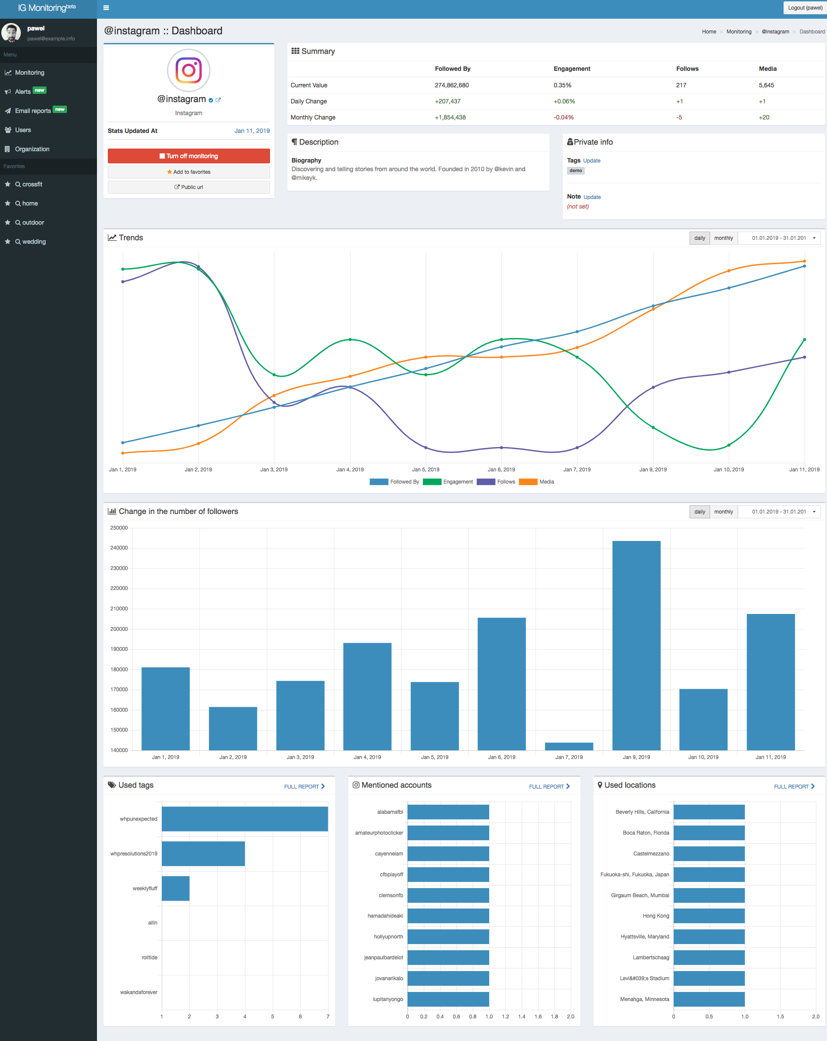Switch Trends chart to monthly view
Viewport: 827px width, 1041px height.
[724, 238]
